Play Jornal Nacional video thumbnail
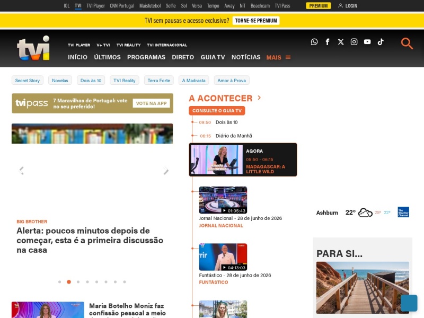 pyautogui.click(x=223, y=200)
